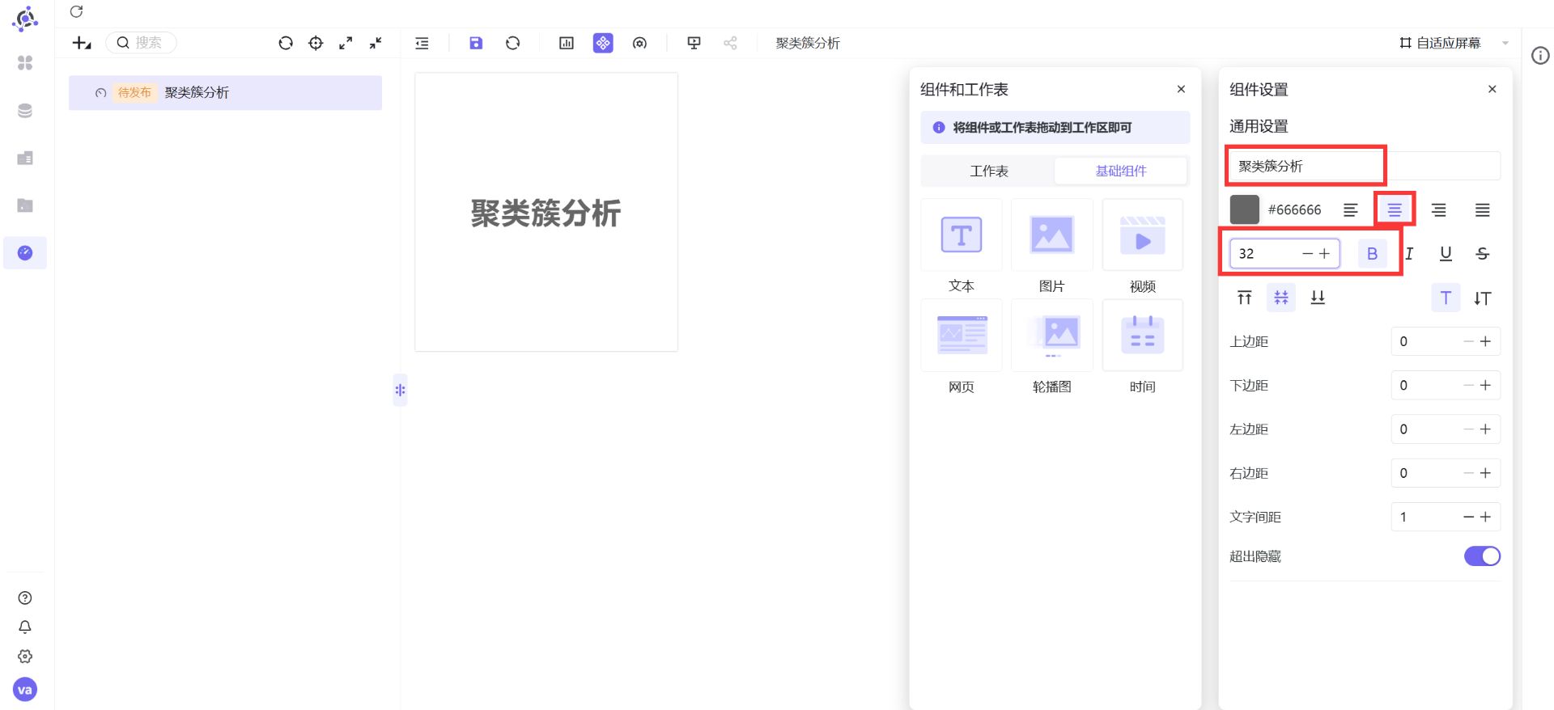
Task: Increase 上边距 with plus
Action: click(1485, 341)
